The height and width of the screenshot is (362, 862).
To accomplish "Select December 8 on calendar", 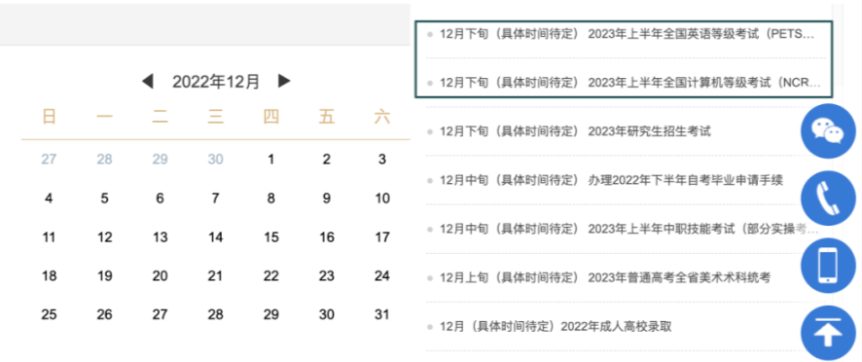I will pos(271,199).
